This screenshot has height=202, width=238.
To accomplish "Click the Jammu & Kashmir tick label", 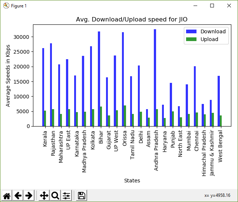I will 212,153.
